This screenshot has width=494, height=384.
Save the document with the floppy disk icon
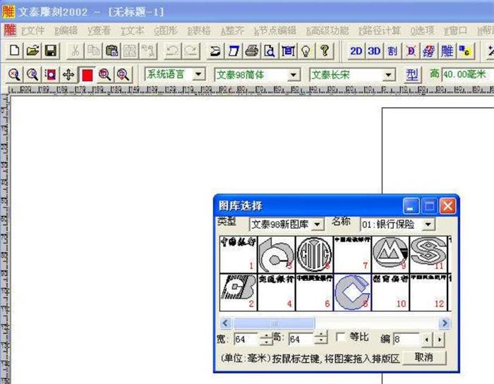coord(50,51)
